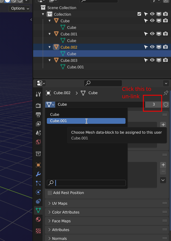Collapse the Cube.001 object in outliner
171x241 pixels.
[x=50, y=34]
